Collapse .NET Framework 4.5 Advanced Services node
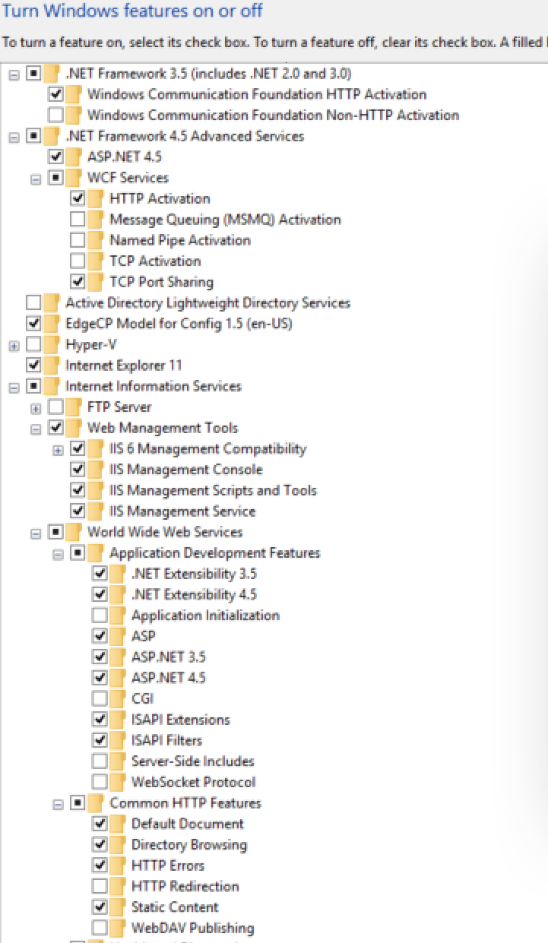 click(14, 137)
